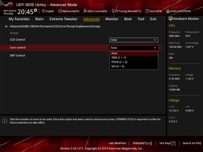Go to the Boot tab
203x152 pixels.
(x=128, y=19)
